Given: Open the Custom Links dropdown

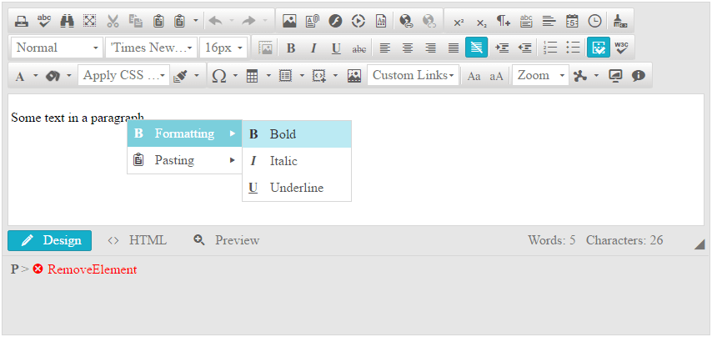Looking at the screenshot, I should pyautogui.click(x=413, y=75).
